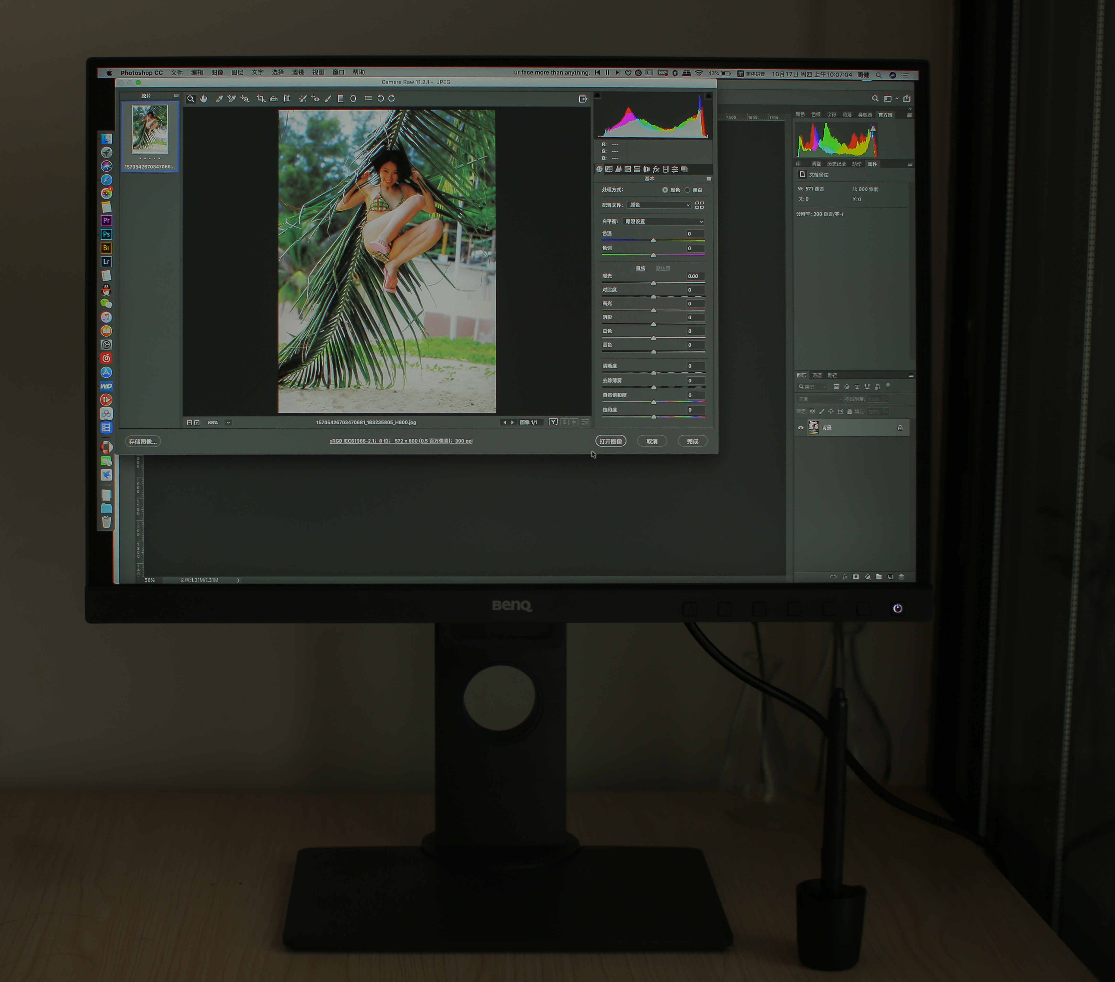This screenshot has height=982, width=1115.
Task: Select the Red Eye Removal tool
Action: click(x=315, y=99)
